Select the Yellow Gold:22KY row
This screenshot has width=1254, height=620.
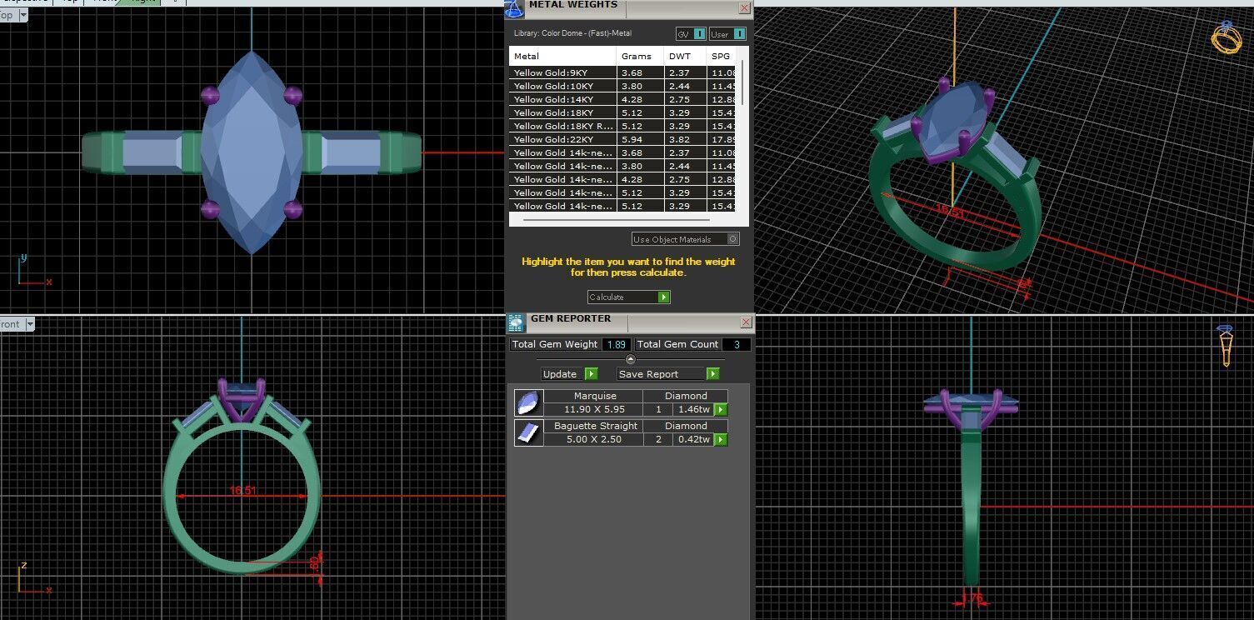(622, 139)
